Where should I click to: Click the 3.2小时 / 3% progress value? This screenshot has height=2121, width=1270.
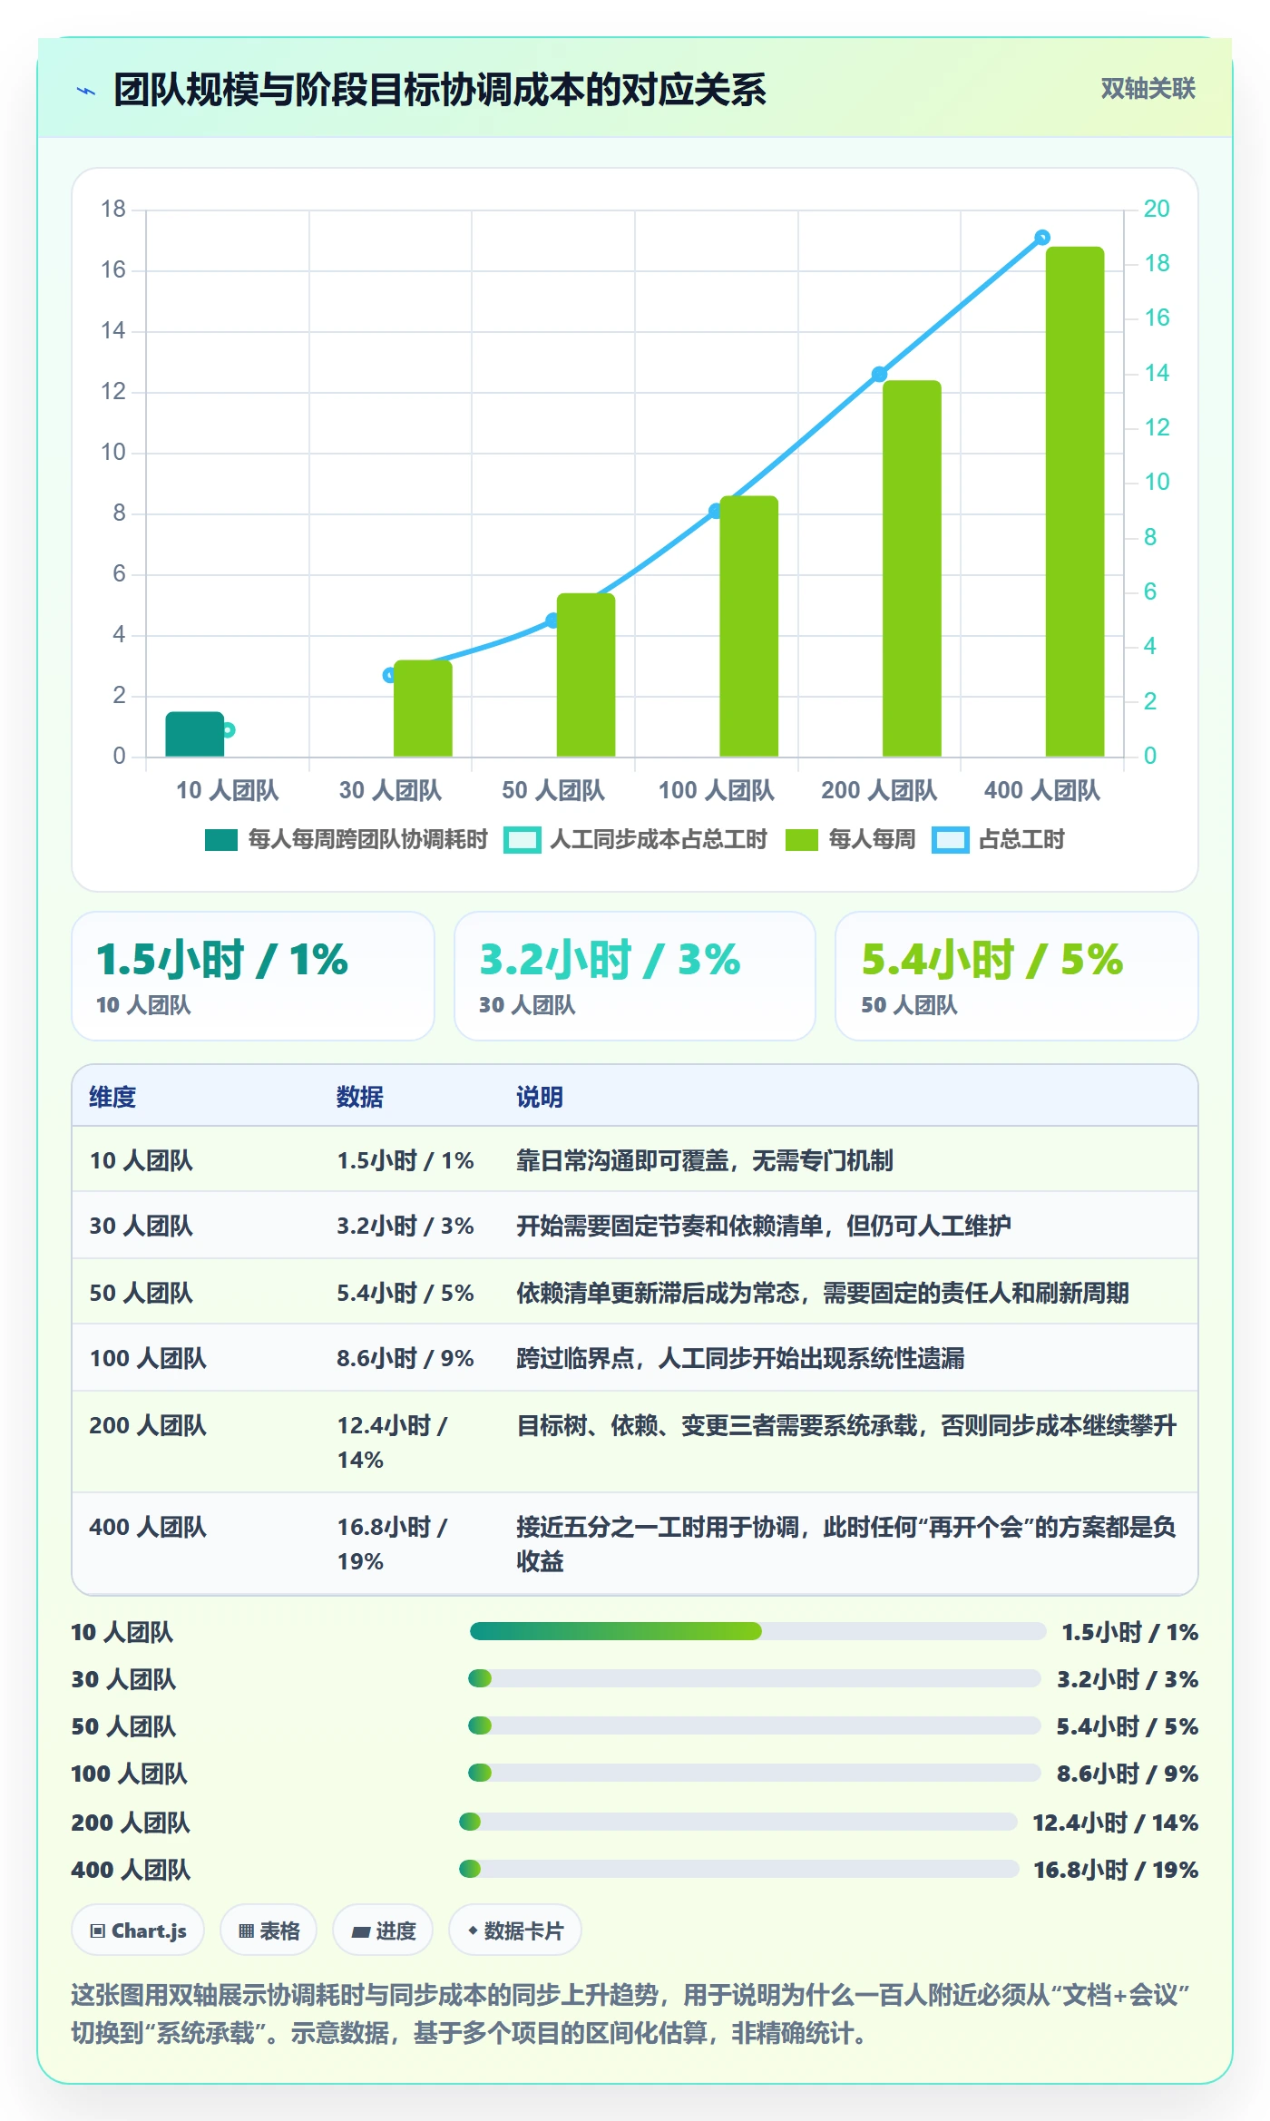[x=1128, y=1679]
